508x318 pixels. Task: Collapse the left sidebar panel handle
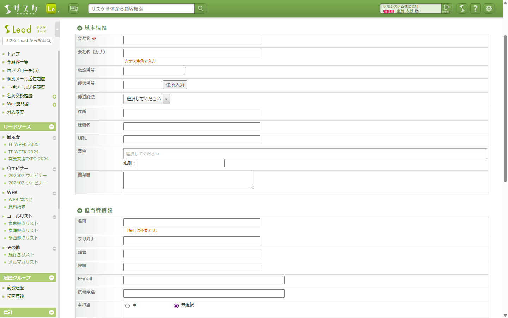tap(57, 29)
